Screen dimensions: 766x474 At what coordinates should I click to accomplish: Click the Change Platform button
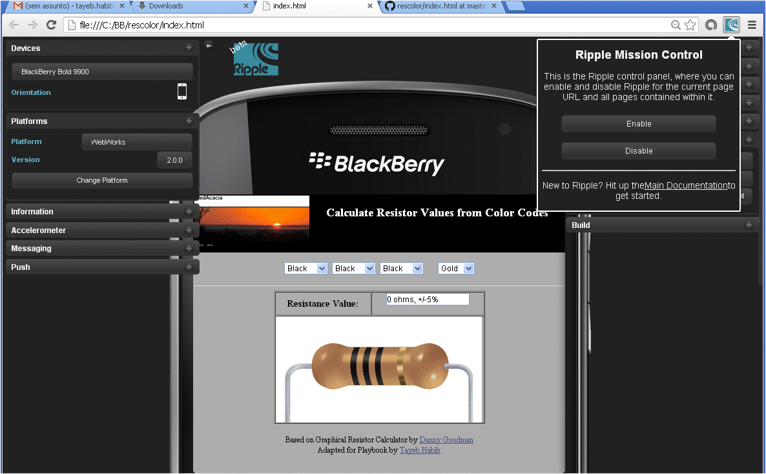click(x=102, y=181)
